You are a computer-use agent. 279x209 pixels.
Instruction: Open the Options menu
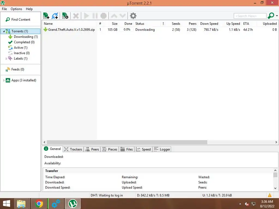[x=16, y=9]
